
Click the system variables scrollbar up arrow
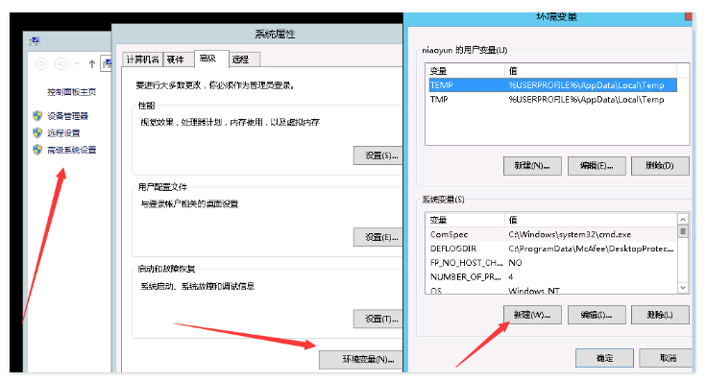pyautogui.click(x=683, y=219)
